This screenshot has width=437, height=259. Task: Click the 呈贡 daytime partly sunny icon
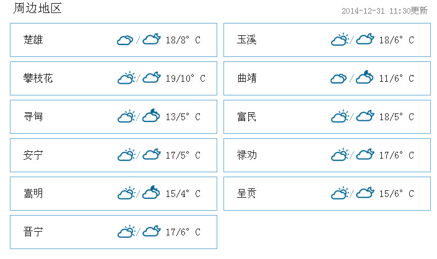point(340,193)
